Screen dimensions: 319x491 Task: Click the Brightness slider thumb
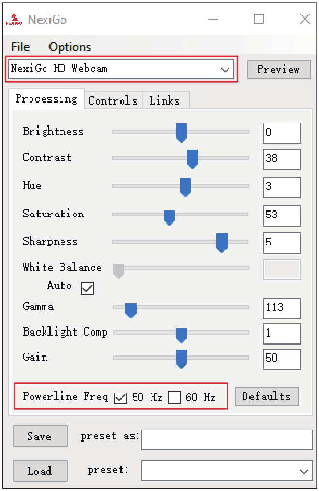click(181, 133)
